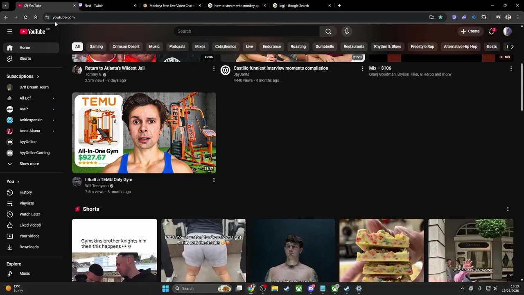524x295 pixels.
Task: Click JayJams channel avatar
Action: pyautogui.click(x=226, y=70)
